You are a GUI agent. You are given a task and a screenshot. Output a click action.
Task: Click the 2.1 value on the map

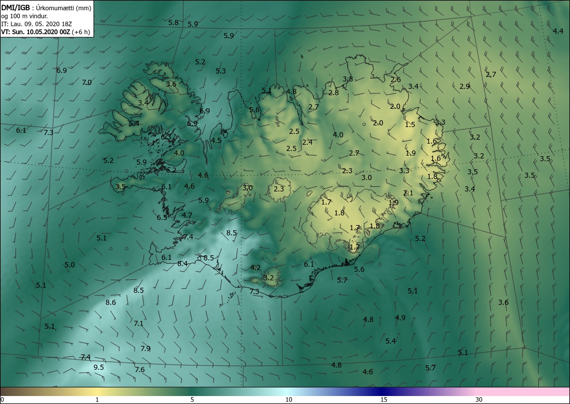[x=408, y=193]
